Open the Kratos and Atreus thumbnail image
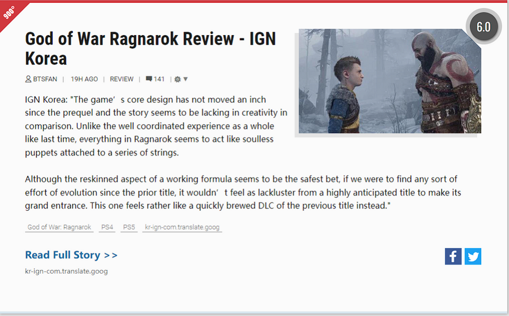 tap(390, 81)
